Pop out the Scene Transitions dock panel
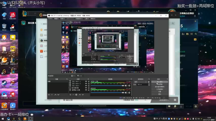Screen dimensions: 216x121 pos(149,79)
